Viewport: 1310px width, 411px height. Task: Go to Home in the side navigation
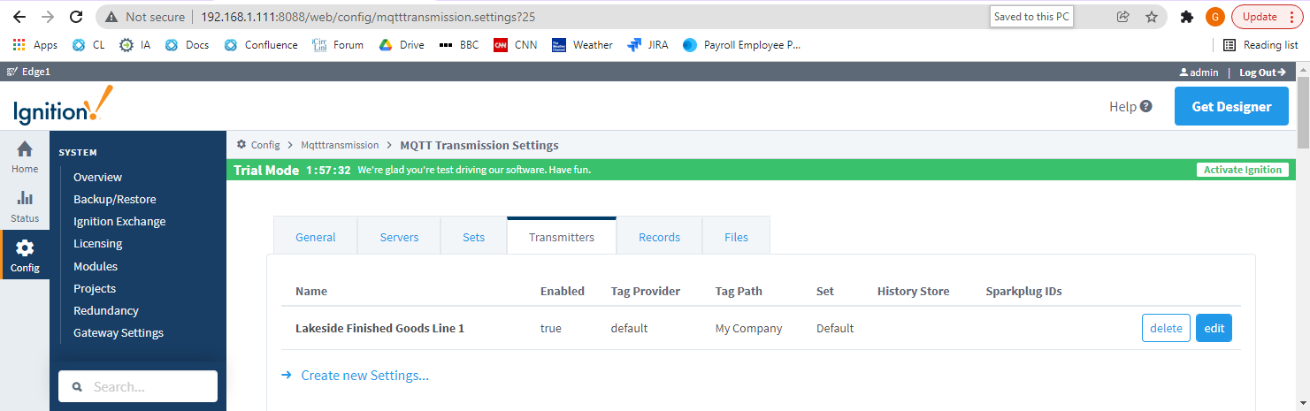(25, 156)
